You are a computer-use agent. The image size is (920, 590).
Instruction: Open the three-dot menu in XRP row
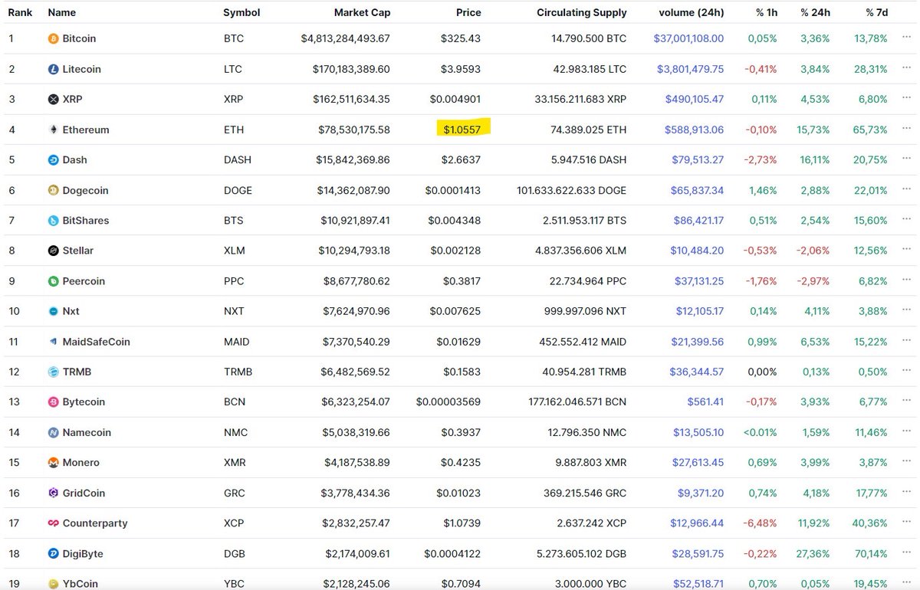[908, 99]
